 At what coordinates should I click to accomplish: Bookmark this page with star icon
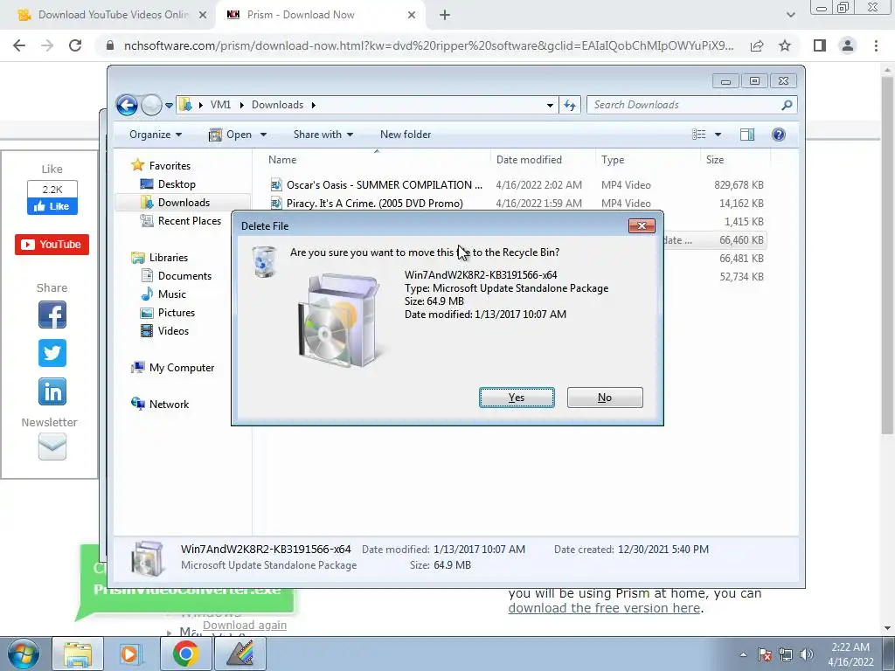click(785, 45)
